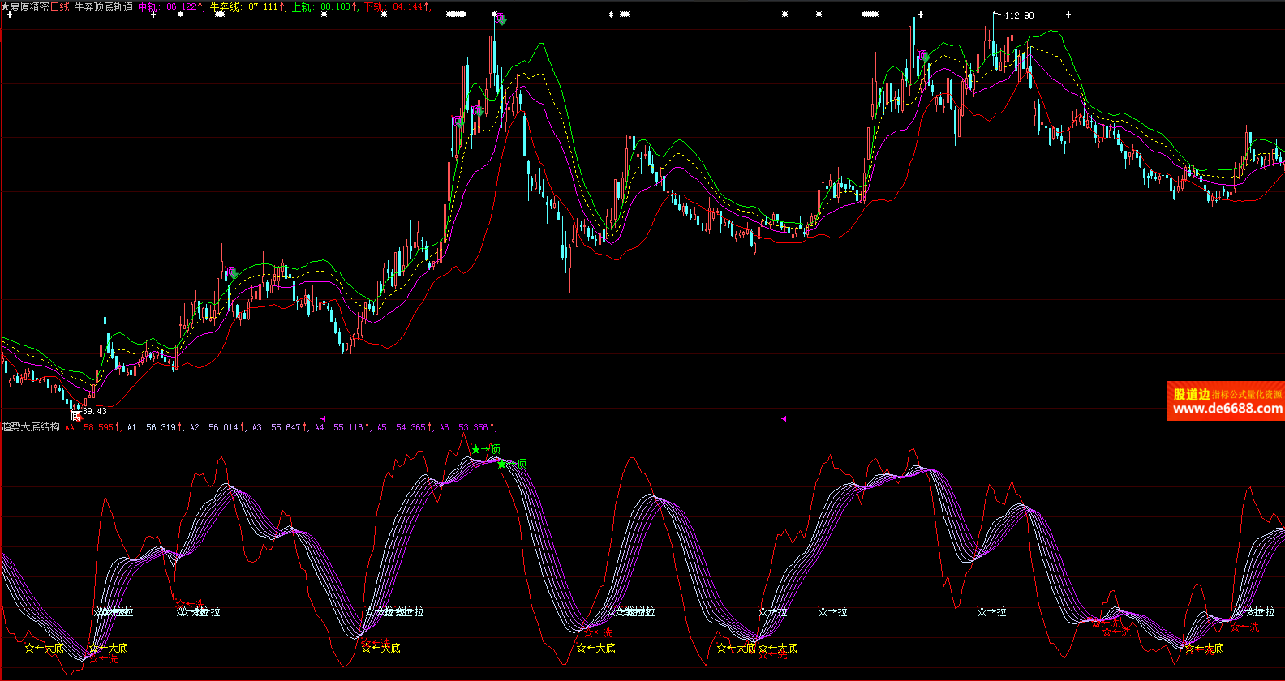Click the white plus marker left of 112.98
The height and width of the screenshot is (681, 1285).
pos(920,15)
